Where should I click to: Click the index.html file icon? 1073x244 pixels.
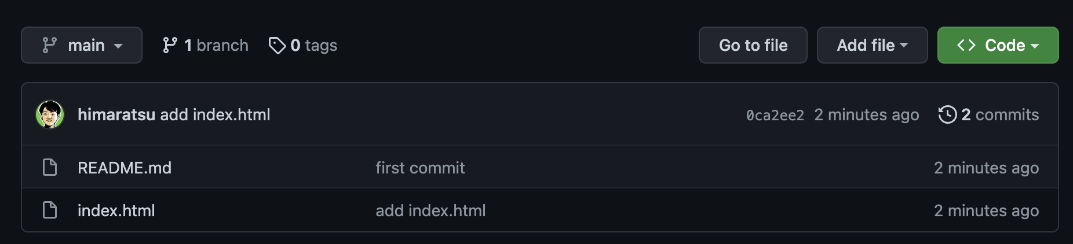coord(50,210)
